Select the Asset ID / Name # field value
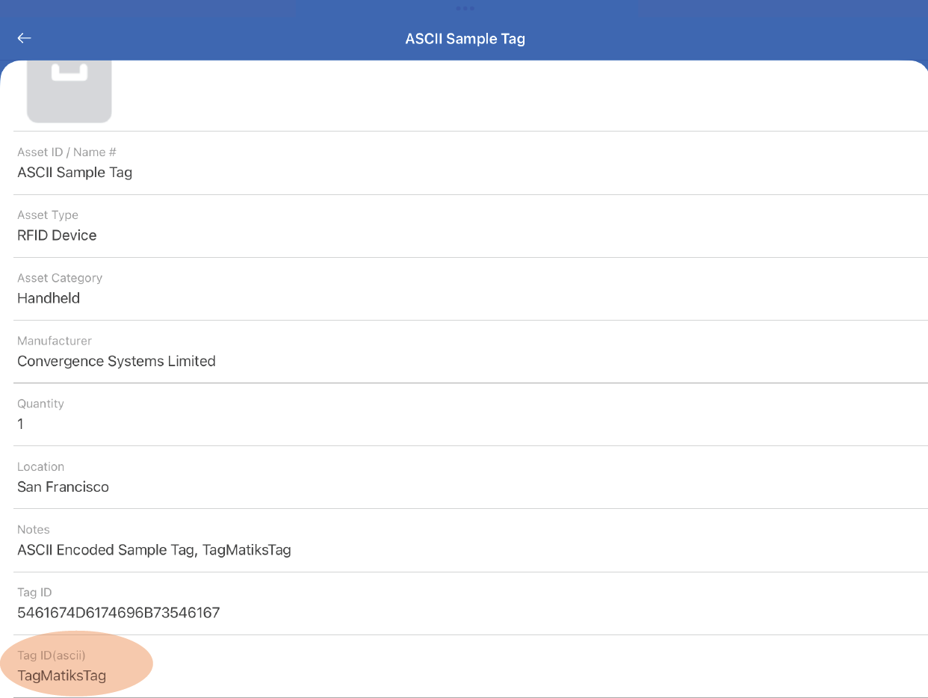The height and width of the screenshot is (698, 928). [75, 173]
